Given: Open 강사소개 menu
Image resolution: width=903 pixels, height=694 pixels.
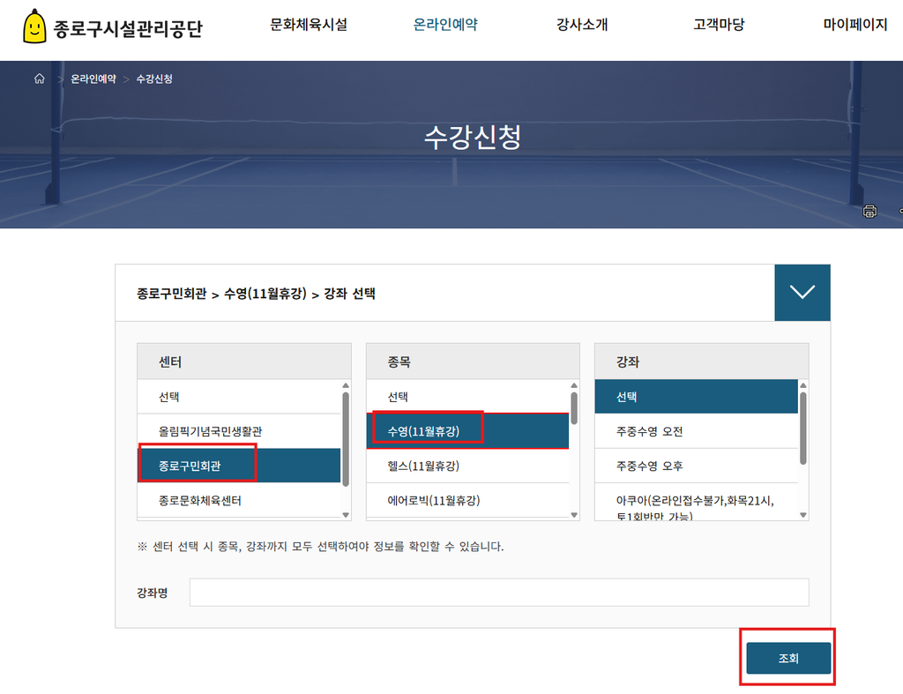Looking at the screenshot, I should click(582, 24).
